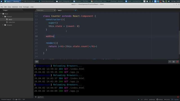
Task: Expand the Template folder arrow
Action: click(3, 25)
